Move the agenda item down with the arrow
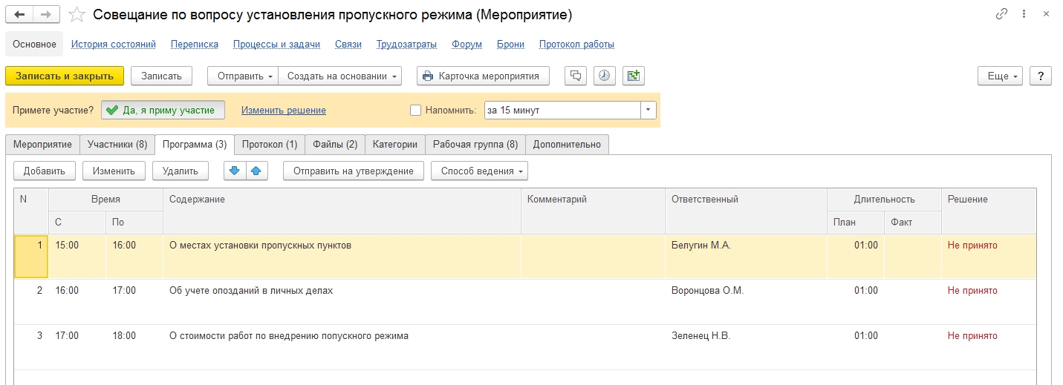Screen dimensions: 1063x385 click(x=234, y=171)
